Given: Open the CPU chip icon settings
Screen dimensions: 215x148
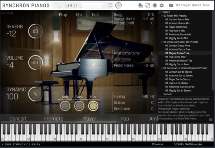Looking at the screenshot, I should pyautogui.click(x=155, y=5).
